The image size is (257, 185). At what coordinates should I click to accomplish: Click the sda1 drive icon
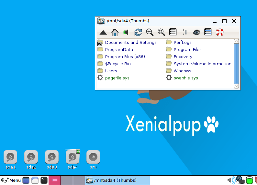click(x=10, y=157)
